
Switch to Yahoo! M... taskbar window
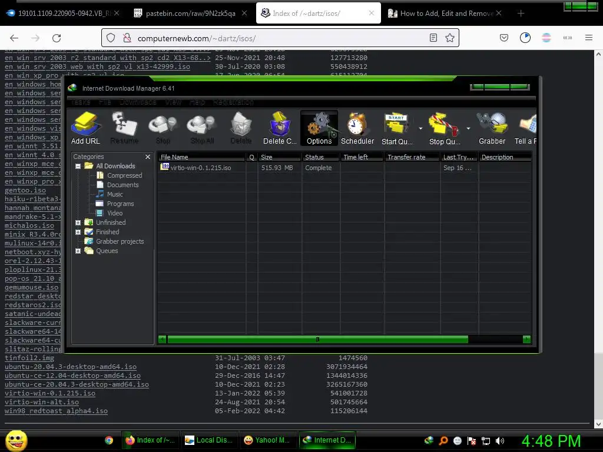click(x=268, y=440)
